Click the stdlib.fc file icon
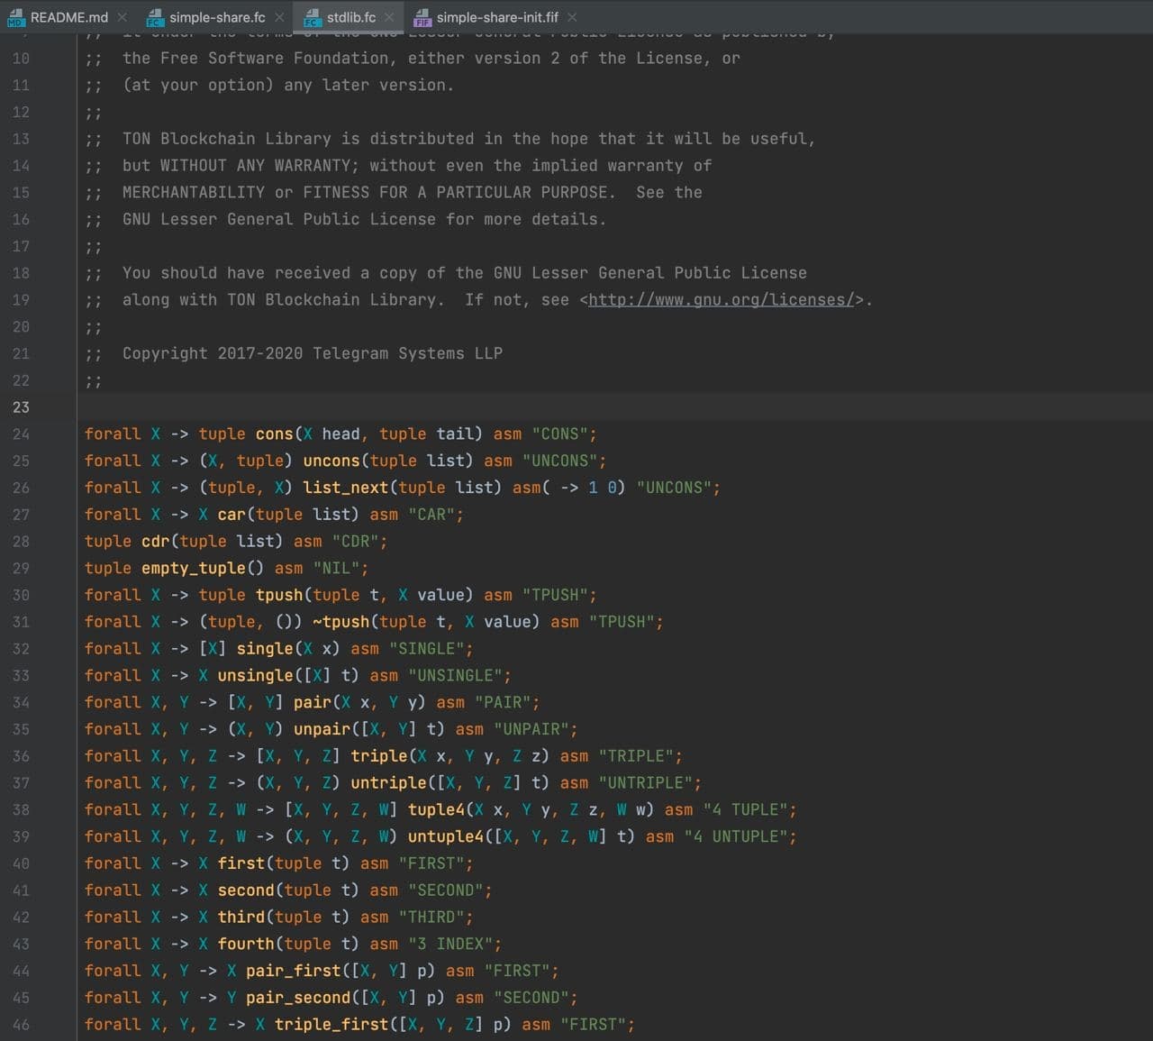The width and height of the screenshot is (1153, 1041). [313, 17]
